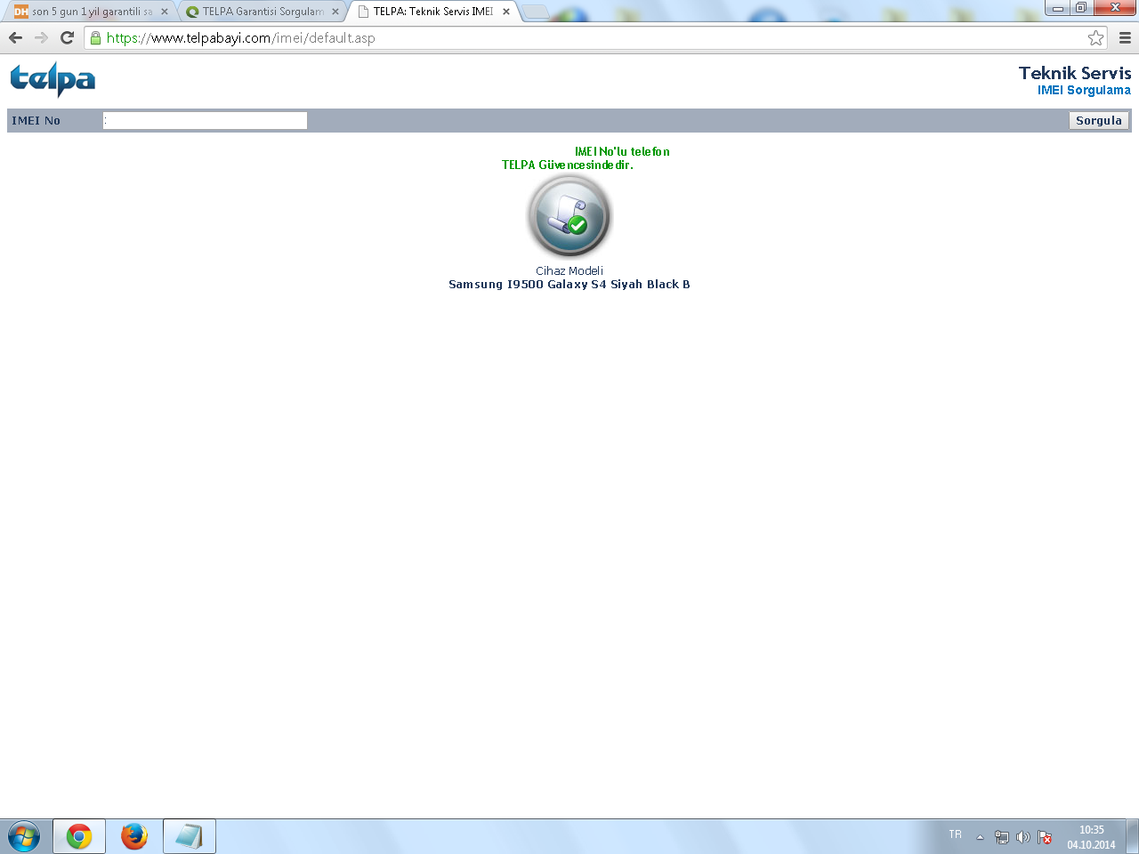The image size is (1139, 854).
Task: Click the 'Cihaz Modeli' label
Action: tap(569, 270)
